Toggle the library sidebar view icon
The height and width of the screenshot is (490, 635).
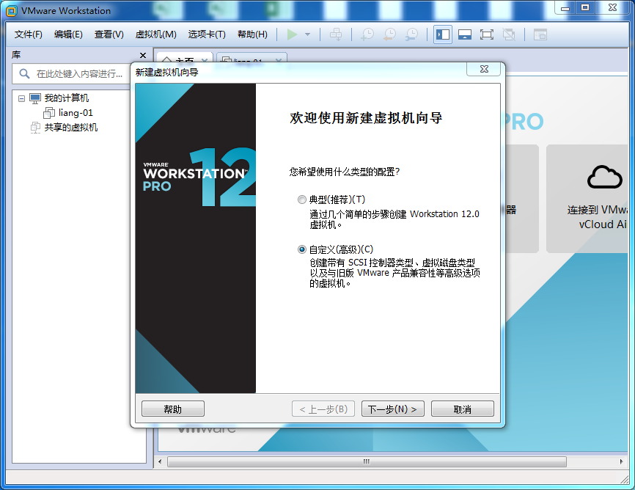pyautogui.click(x=443, y=34)
